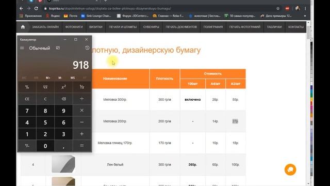This screenshot has width=330, height=186.
Task: Click the 360р. price cell
Action: point(192,164)
